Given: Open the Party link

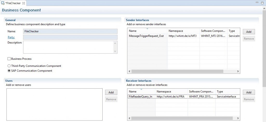Looking at the screenshot, I should [11, 37].
